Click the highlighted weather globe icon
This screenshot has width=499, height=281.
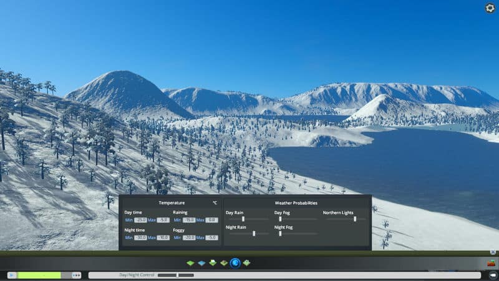click(x=235, y=263)
